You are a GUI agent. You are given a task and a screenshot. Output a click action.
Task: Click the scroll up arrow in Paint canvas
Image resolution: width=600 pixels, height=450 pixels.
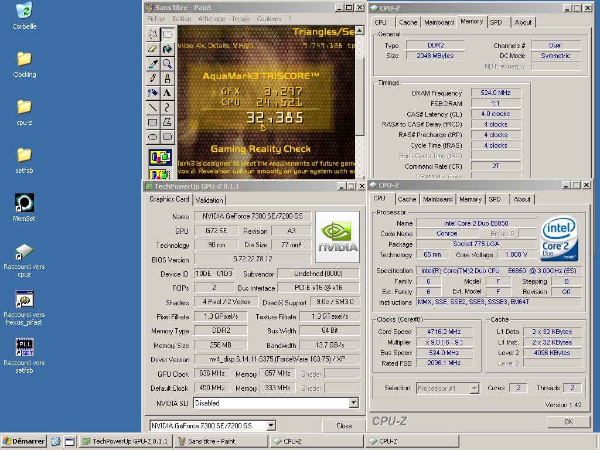click(x=359, y=30)
